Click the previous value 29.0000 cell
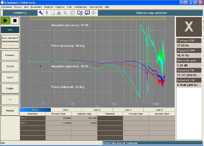This screenshot has width=204, height=146. point(59,118)
